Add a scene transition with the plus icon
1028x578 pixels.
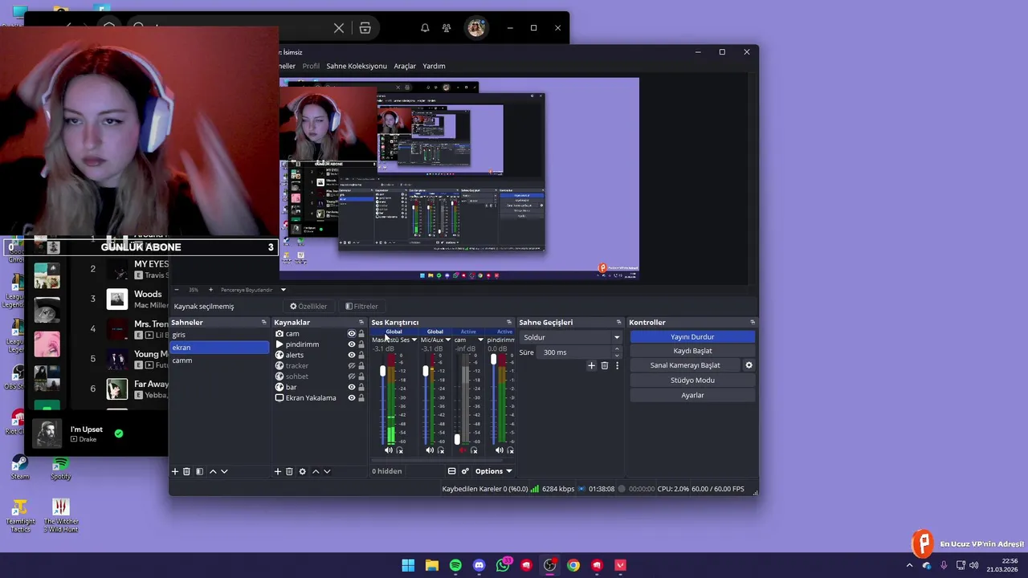[x=592, y=365]
